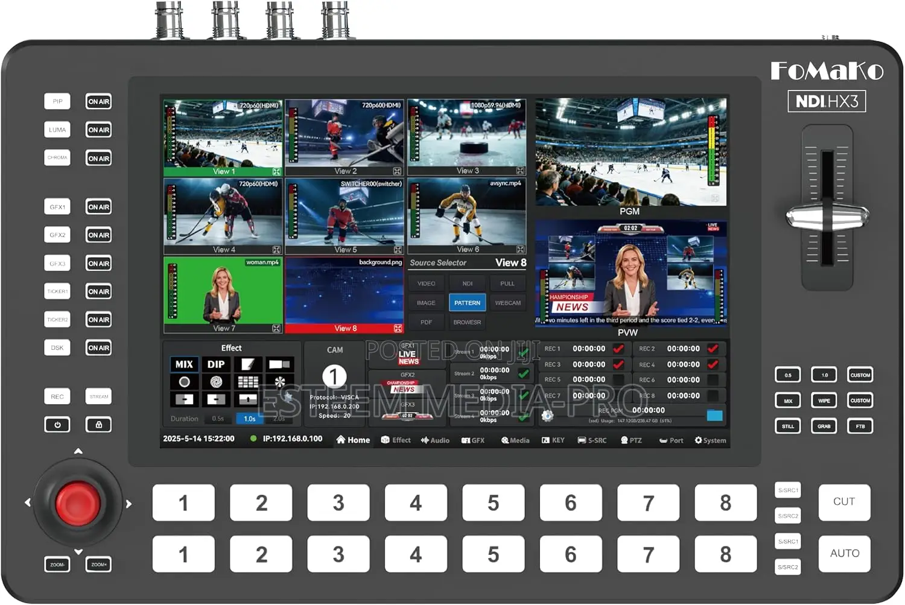
Task: Push the joystick up arrow
Action: pos(78,451)
